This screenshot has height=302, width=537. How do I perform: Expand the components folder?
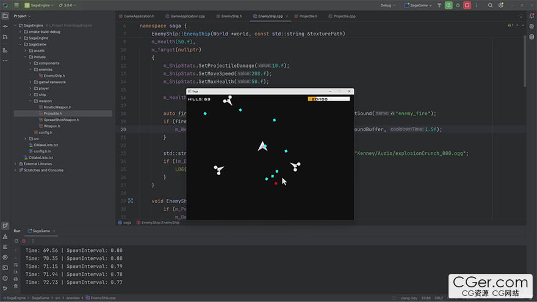[x=31, y=63]
